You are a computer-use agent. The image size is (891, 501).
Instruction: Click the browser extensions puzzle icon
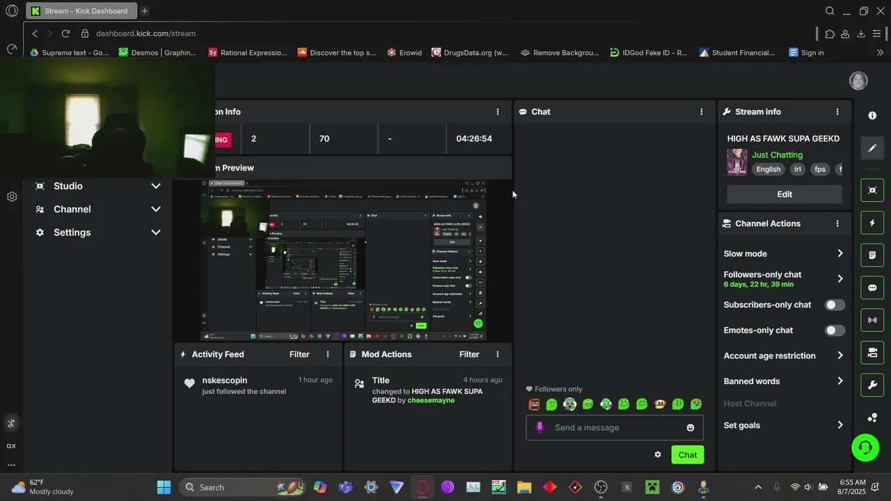coord(830,33)
